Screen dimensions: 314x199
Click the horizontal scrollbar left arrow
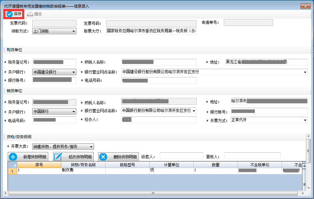[x=5, y=193]
